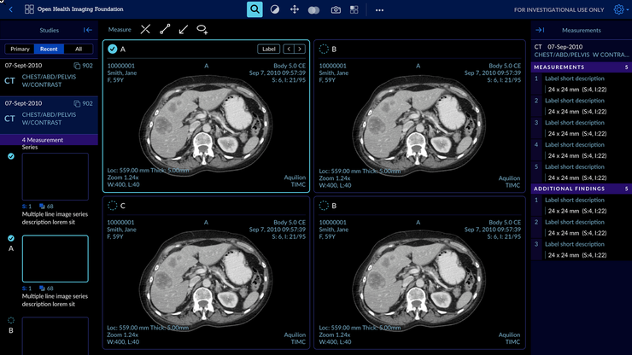Image resolution: width=632 pixels, height=355 pixels.
Task: Activate the window level contrast tool
Action: (x=275, y=9)
